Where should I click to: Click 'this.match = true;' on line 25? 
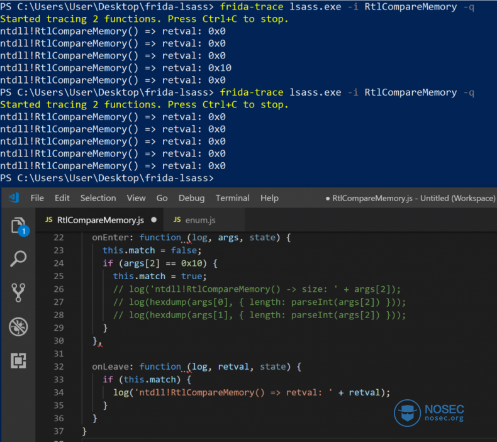pos(160,276)
